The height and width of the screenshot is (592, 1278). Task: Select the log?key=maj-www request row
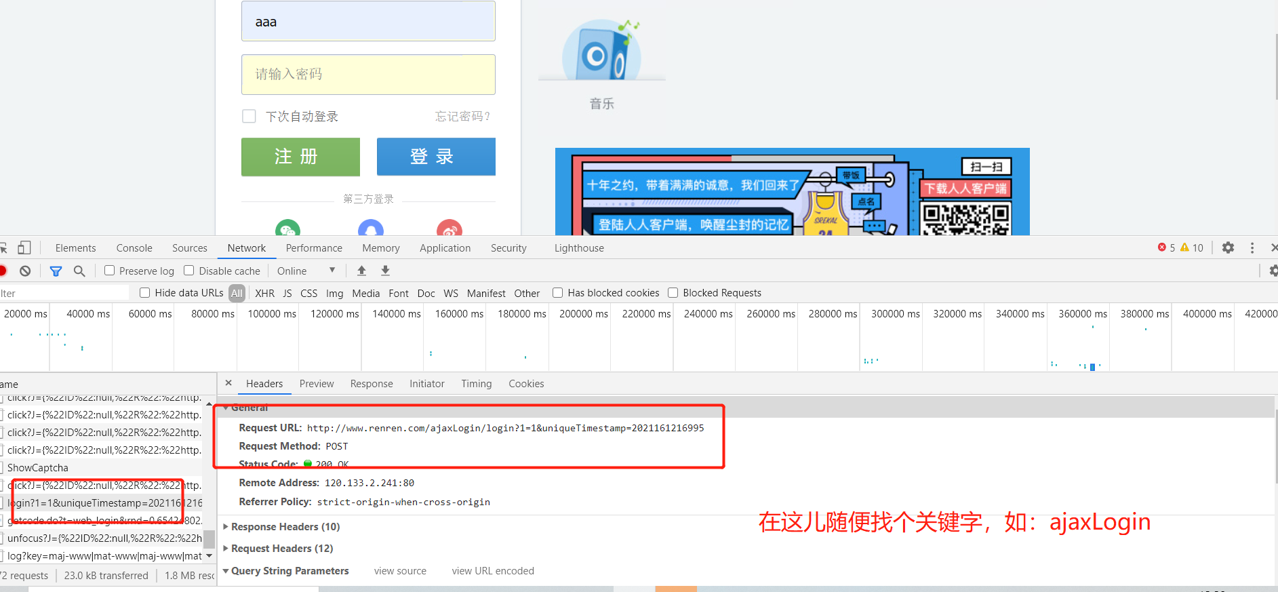pyautogui.click(x=102, y=555)
